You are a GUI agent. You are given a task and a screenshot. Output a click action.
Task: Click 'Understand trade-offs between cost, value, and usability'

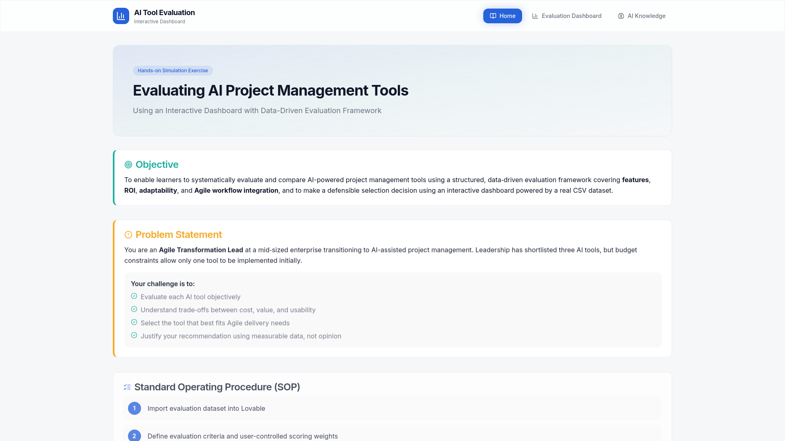click(x=228, y=310)
